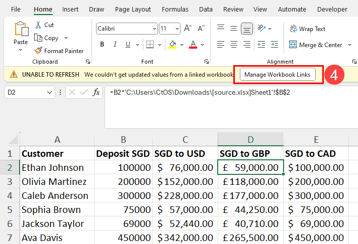Apply red font color A icon
The image size is (358, 244).
coord(193,45)
